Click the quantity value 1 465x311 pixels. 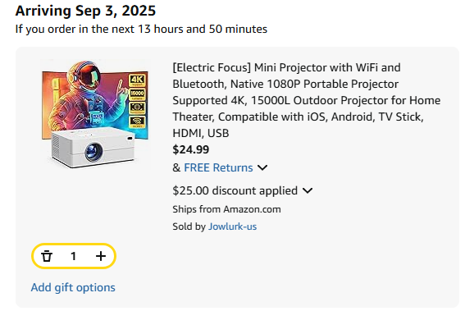pos(73,256)
